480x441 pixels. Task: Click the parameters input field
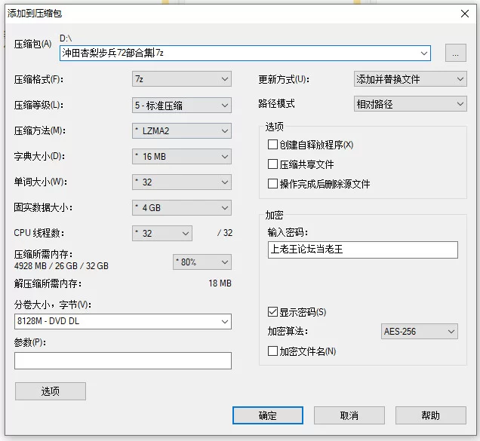click(123, 360)
